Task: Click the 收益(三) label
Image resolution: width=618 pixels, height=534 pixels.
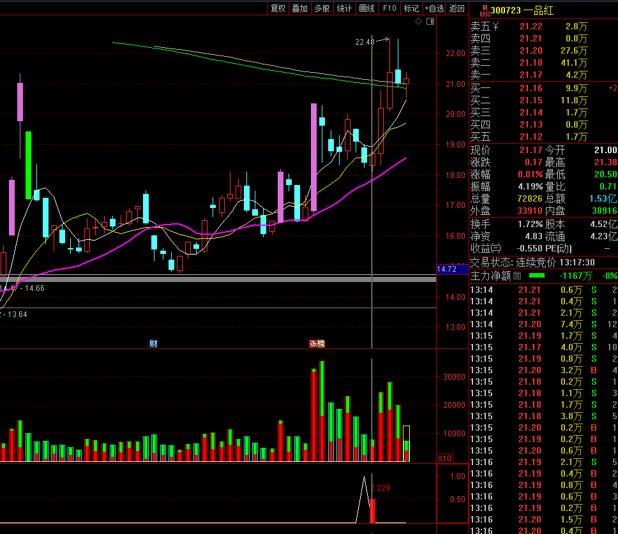Action: pyautogui.click(x=486, y=248)
